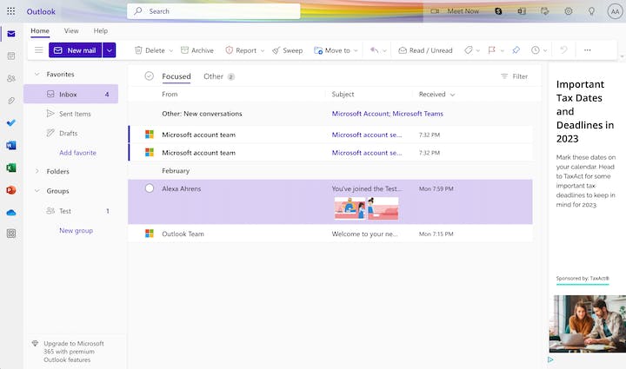
Task: Launch Word from the left rail
Action: (11, 146)
